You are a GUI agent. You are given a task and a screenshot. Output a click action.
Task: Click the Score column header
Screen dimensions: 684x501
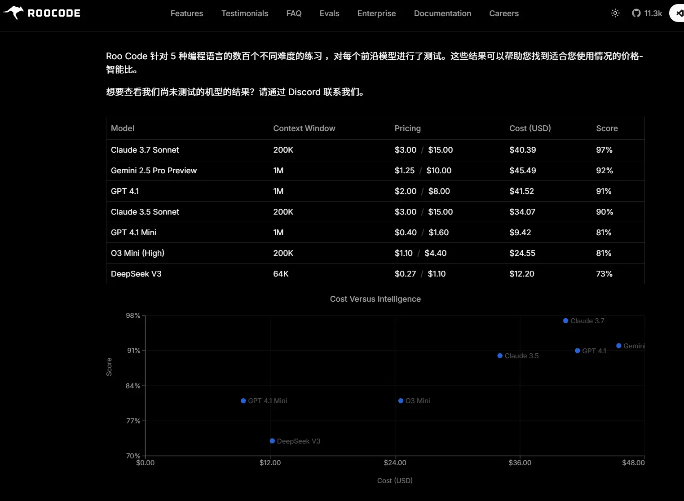point(607,128)
